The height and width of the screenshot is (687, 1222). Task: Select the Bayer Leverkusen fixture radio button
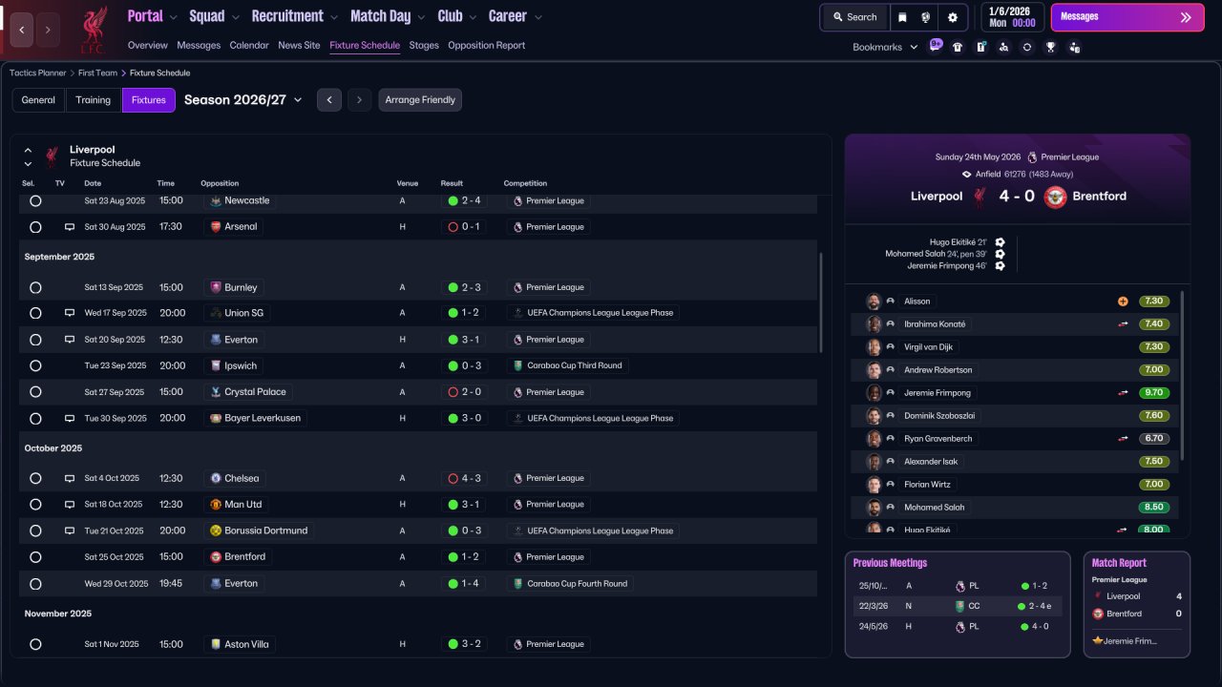[x=35, y=418]
